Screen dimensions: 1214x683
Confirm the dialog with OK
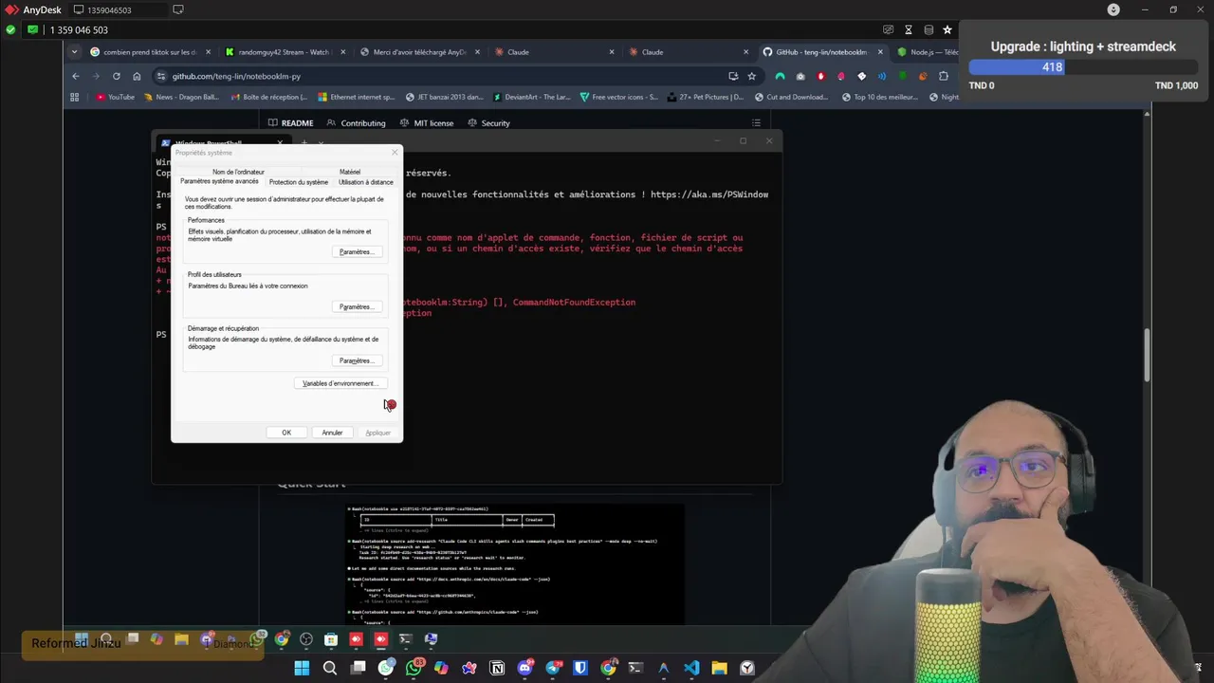pyautogui.click(x=286, y=433)
